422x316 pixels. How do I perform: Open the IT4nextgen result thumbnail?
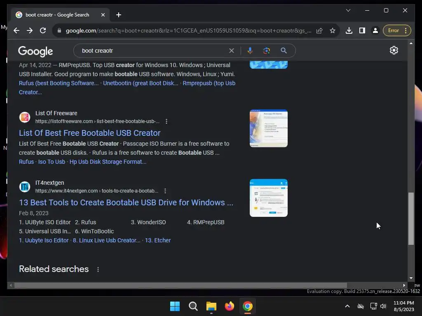(x=269, y=198)
